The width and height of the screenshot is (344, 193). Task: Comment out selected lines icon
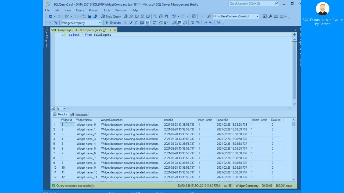(x=192, y=23)
